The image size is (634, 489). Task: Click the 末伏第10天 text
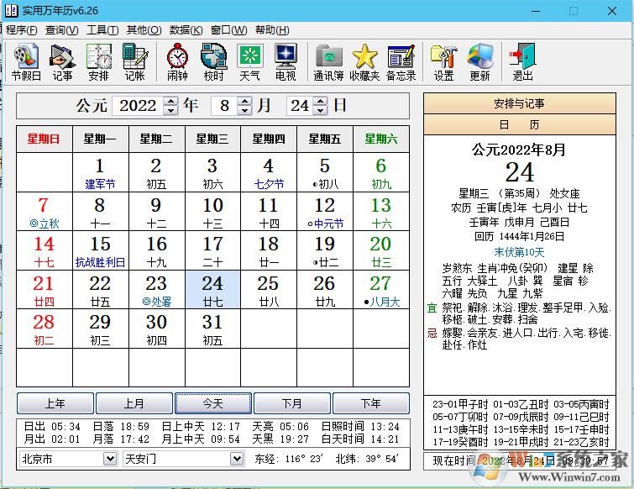point(519,252)
